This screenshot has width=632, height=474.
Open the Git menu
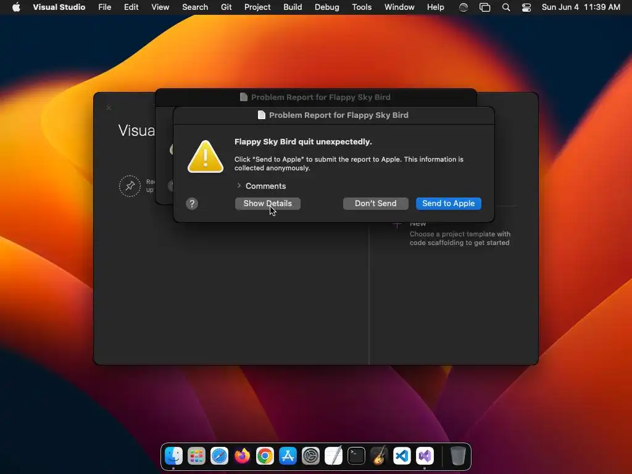(226, 7)
